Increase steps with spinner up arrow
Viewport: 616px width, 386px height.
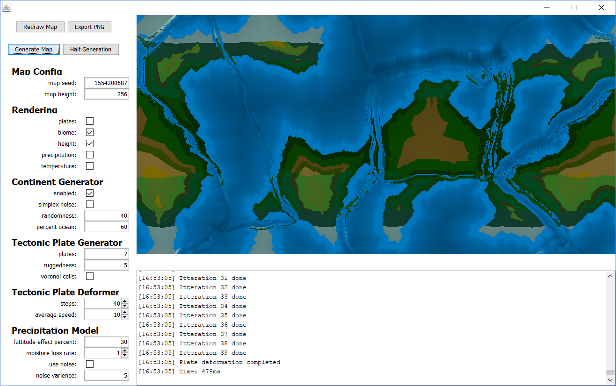click(124, 301)
